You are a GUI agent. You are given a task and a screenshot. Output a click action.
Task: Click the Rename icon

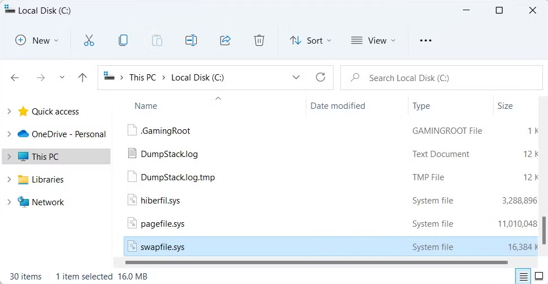(x=191, y=40)
